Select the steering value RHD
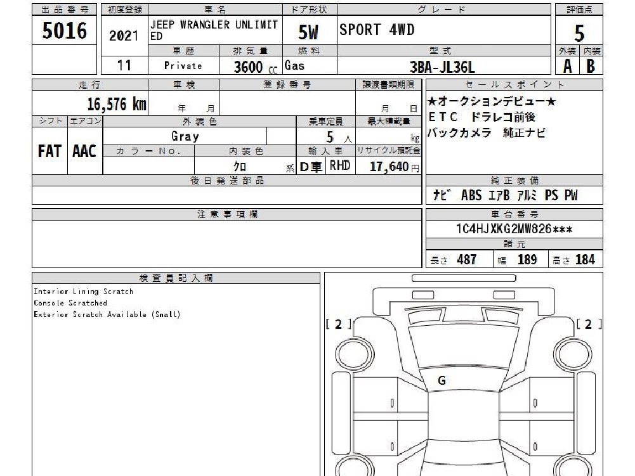This screenshot has height=476, width=635. point(340,165)
